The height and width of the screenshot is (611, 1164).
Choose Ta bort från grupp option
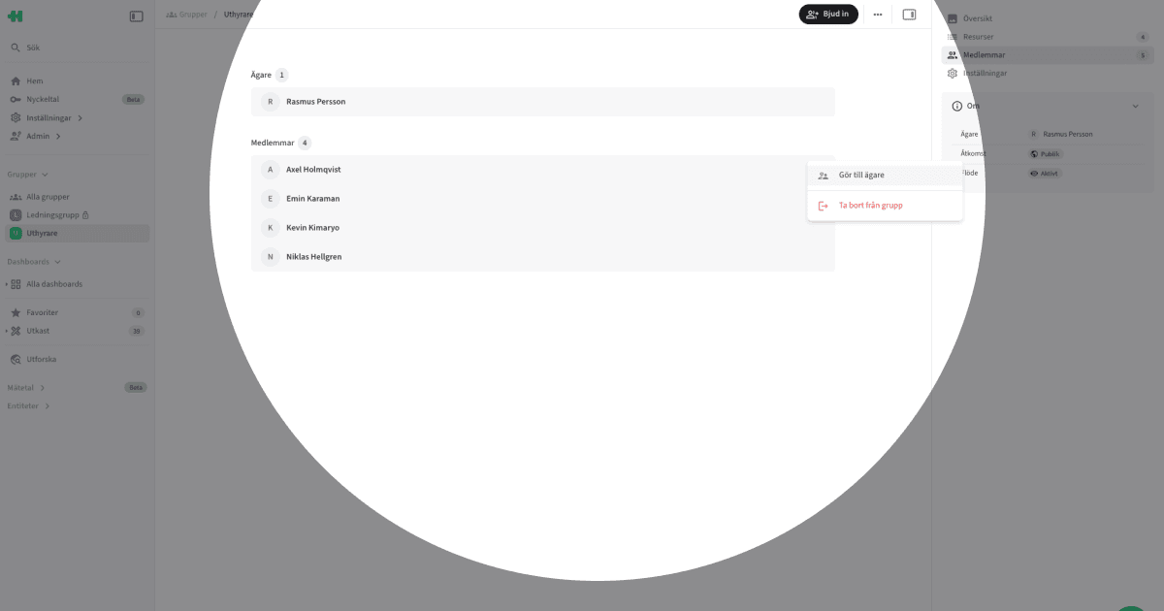pyautogui.click(x=868, y=205)
